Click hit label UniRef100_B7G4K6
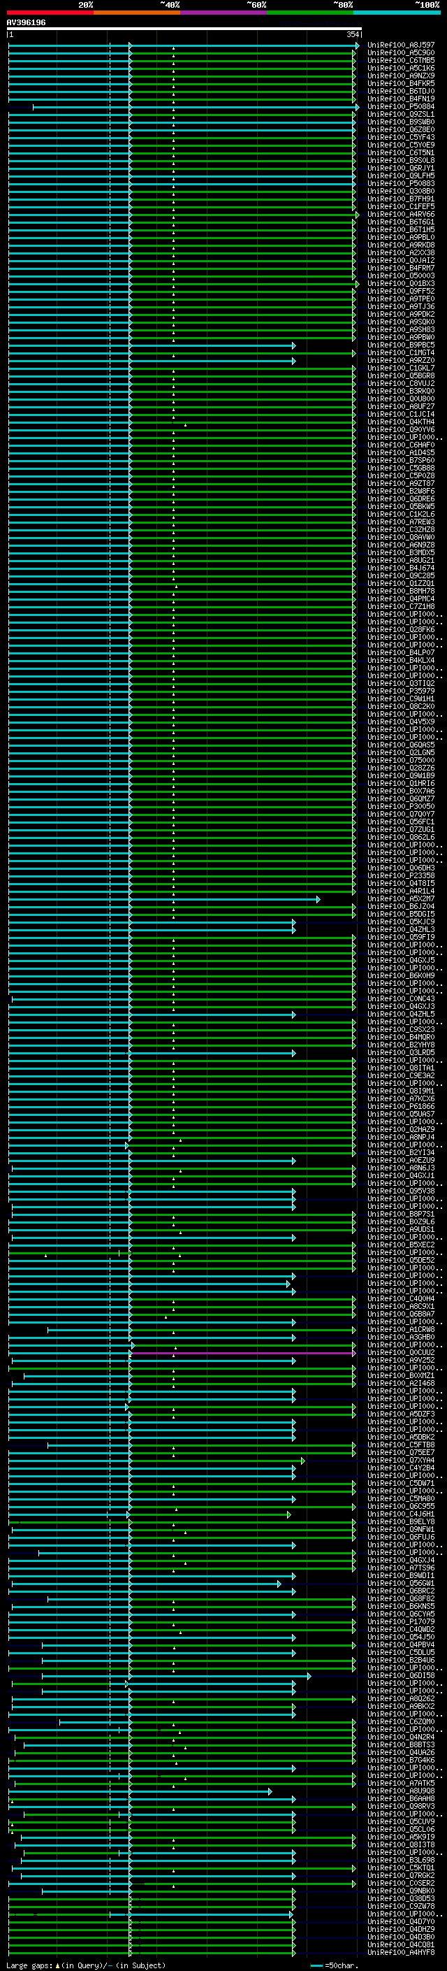The image size is (447, 1971). point(401,1760)
